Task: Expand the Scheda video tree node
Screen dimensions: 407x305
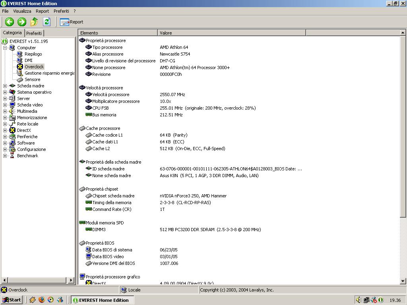Action: pos(5,105)
